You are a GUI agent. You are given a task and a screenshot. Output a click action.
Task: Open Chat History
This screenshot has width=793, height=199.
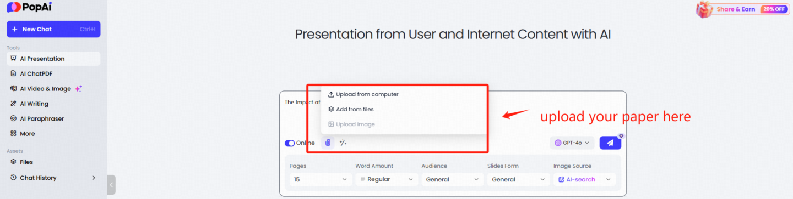53,178
